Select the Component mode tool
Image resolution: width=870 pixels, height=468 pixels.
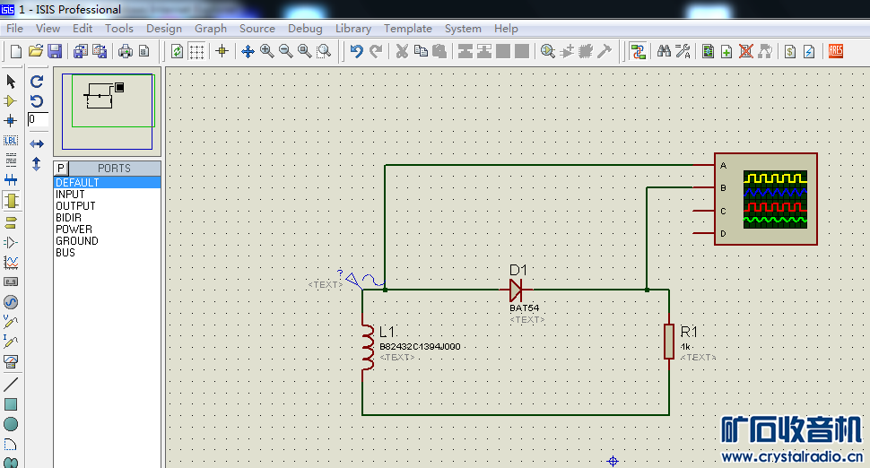coord(11,100)
